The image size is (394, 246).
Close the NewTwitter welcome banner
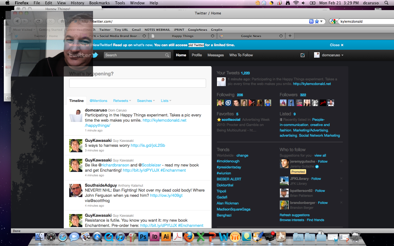click(x=336, y=45)
